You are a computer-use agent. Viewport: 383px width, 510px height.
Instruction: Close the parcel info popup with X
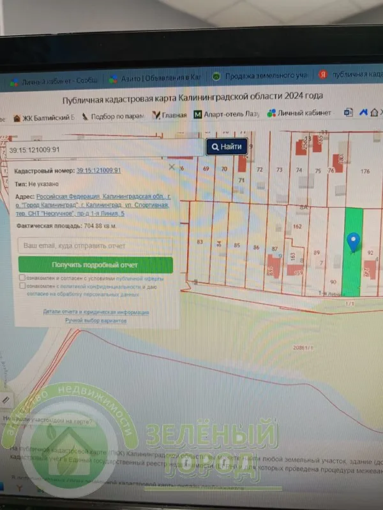(172, 167)
